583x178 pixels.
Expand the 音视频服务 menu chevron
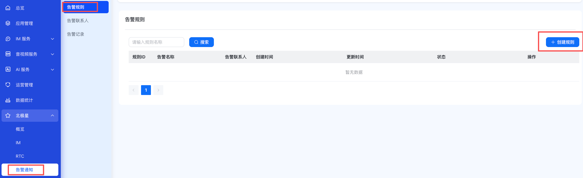(x=52, y=54)
